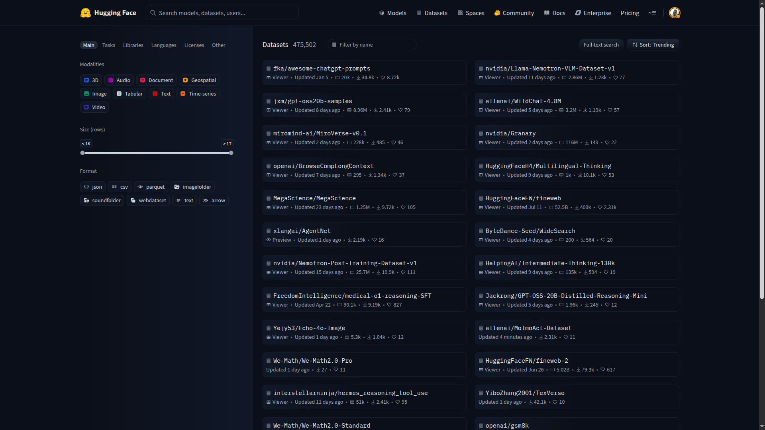Toggle the 3D modality filter
The width and height of the screenshot is (765, 430).
point(91,80)
